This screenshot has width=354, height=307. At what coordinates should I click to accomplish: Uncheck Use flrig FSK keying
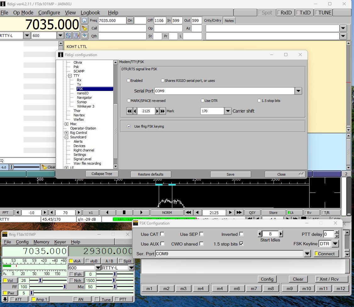coord(129,126)
